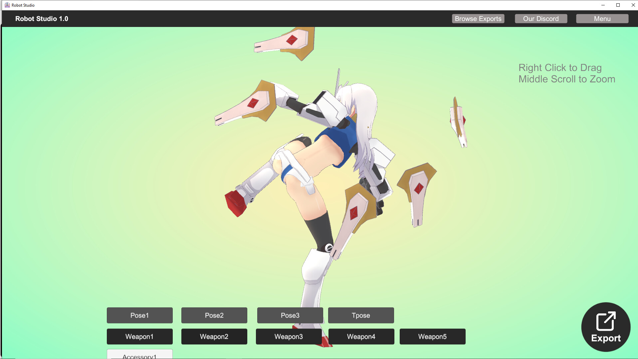Click the Robot Studio title bar text
This screenshot has height=359, width=638.
pyautogui.click(x=23, y=5)
